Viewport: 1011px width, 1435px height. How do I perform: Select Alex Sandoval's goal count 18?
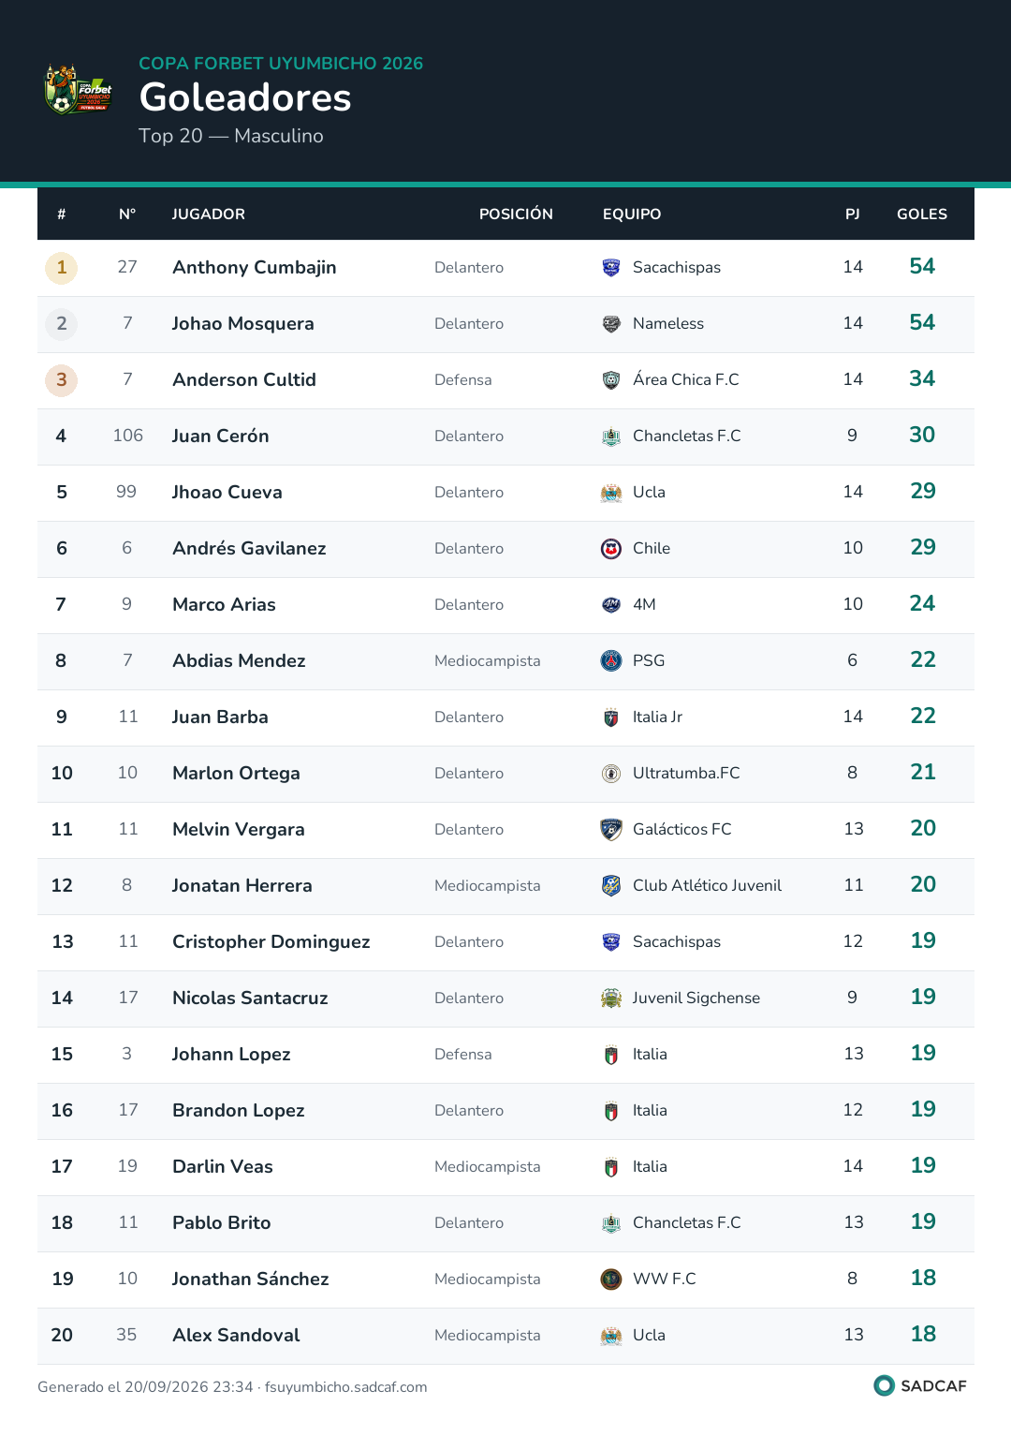(x=923, y=1334)
